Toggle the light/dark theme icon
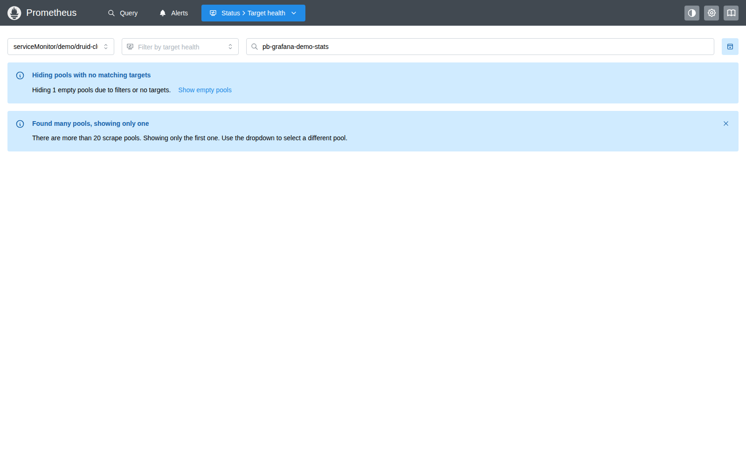Viewport: 746px width, 466px height. [x=692, y=13]
